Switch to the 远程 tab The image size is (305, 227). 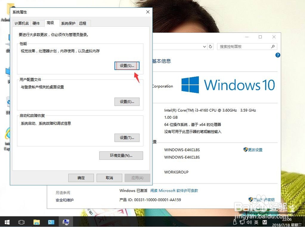click(x=83, y=23)
